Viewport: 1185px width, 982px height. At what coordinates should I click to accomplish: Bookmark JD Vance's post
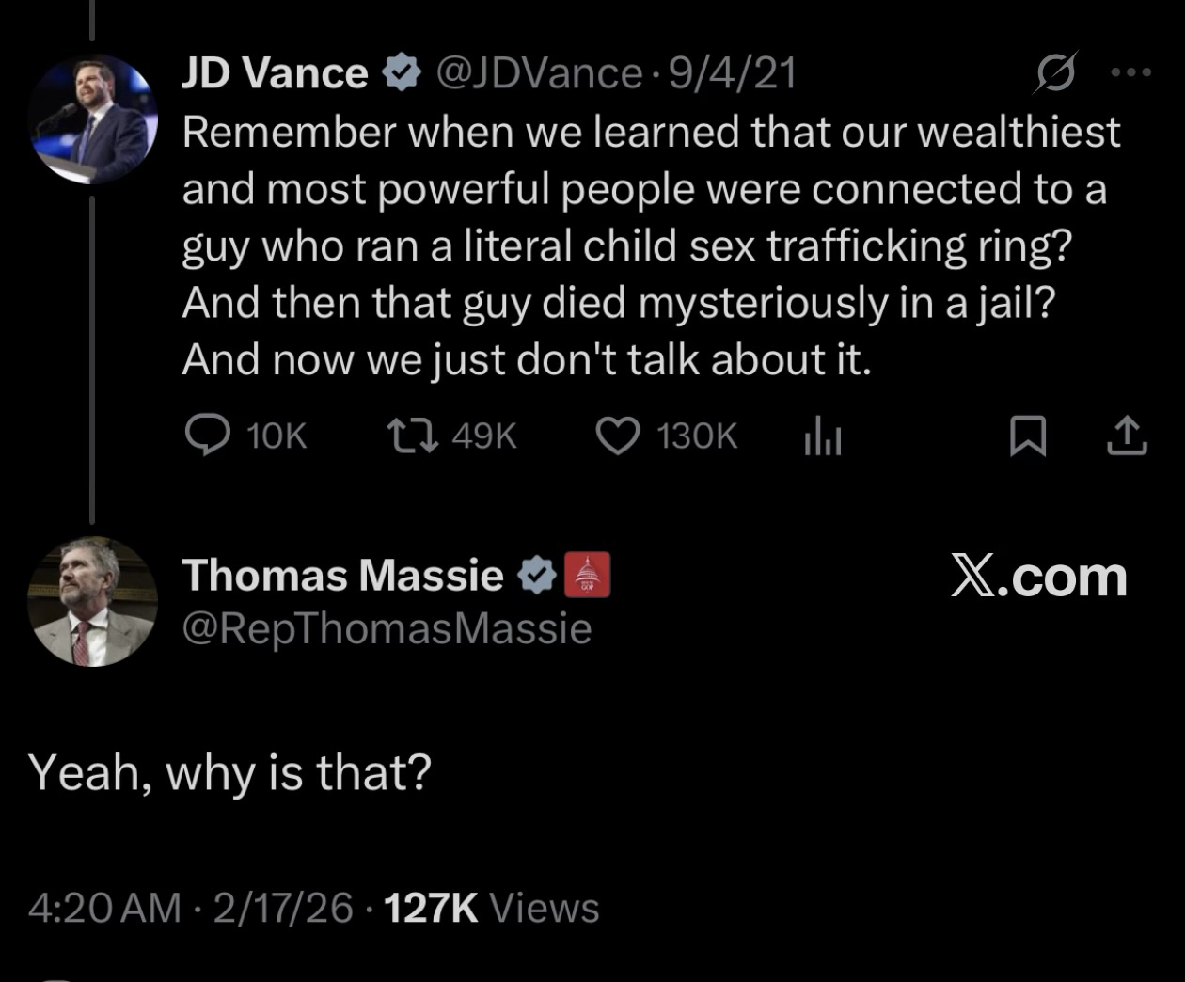(1027, 436)
